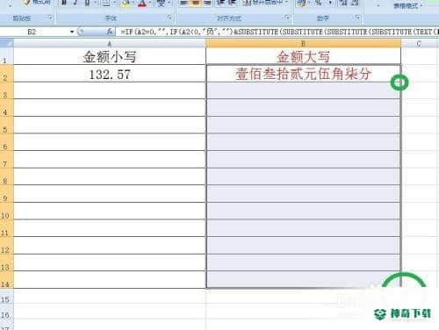
Task: Open the table format 表格格式 dropdown
Action: [407, 6]
